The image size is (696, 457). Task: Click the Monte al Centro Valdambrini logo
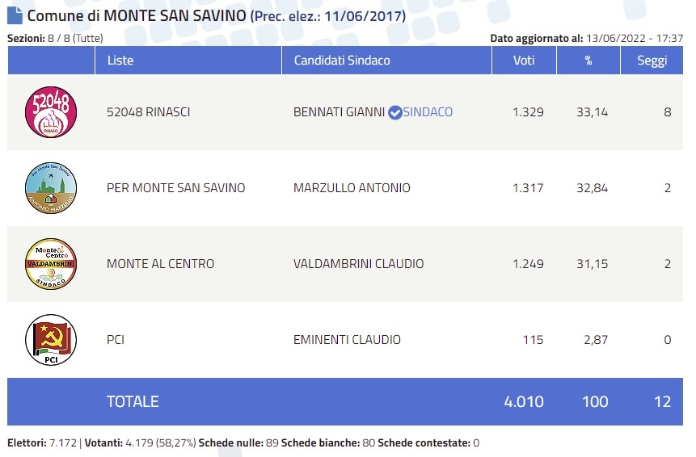coord(51,264)
